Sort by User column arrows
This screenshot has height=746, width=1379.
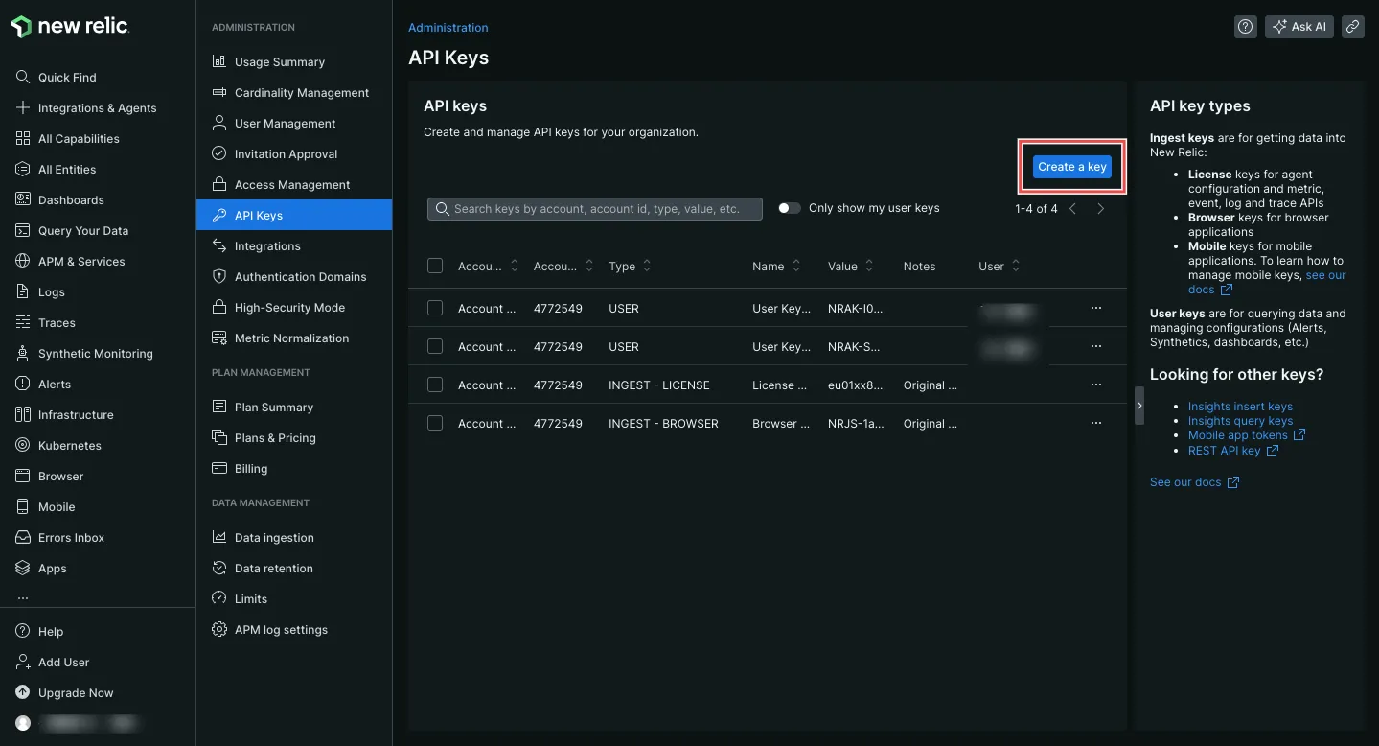click(x=1016, y=266)
